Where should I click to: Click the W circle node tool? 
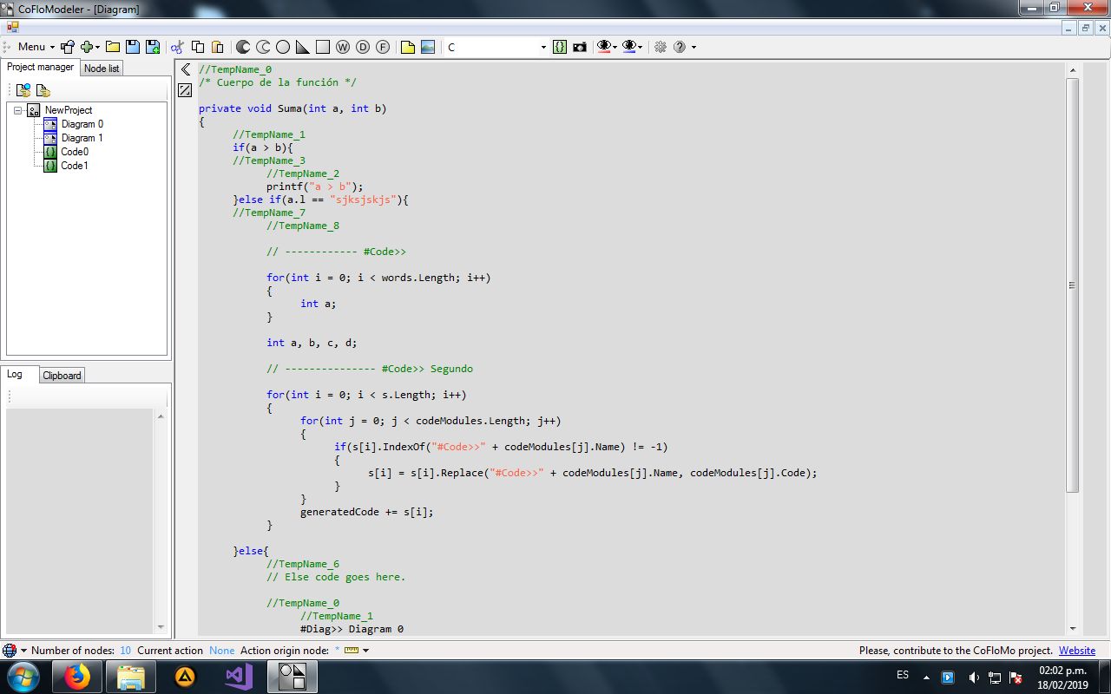(343, 47)
